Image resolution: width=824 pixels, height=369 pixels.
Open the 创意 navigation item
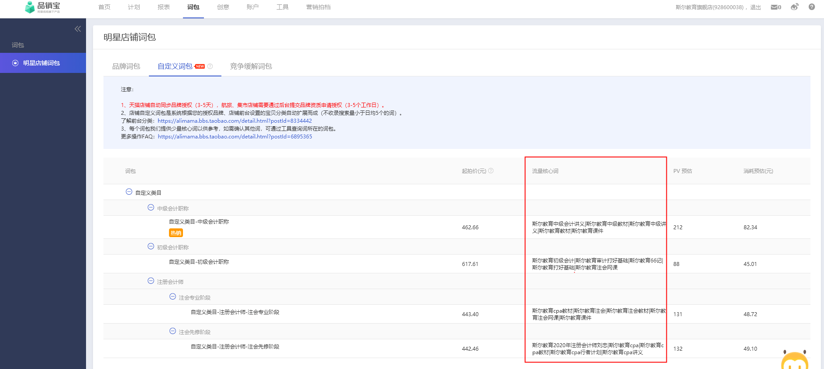tap(223, 7)
